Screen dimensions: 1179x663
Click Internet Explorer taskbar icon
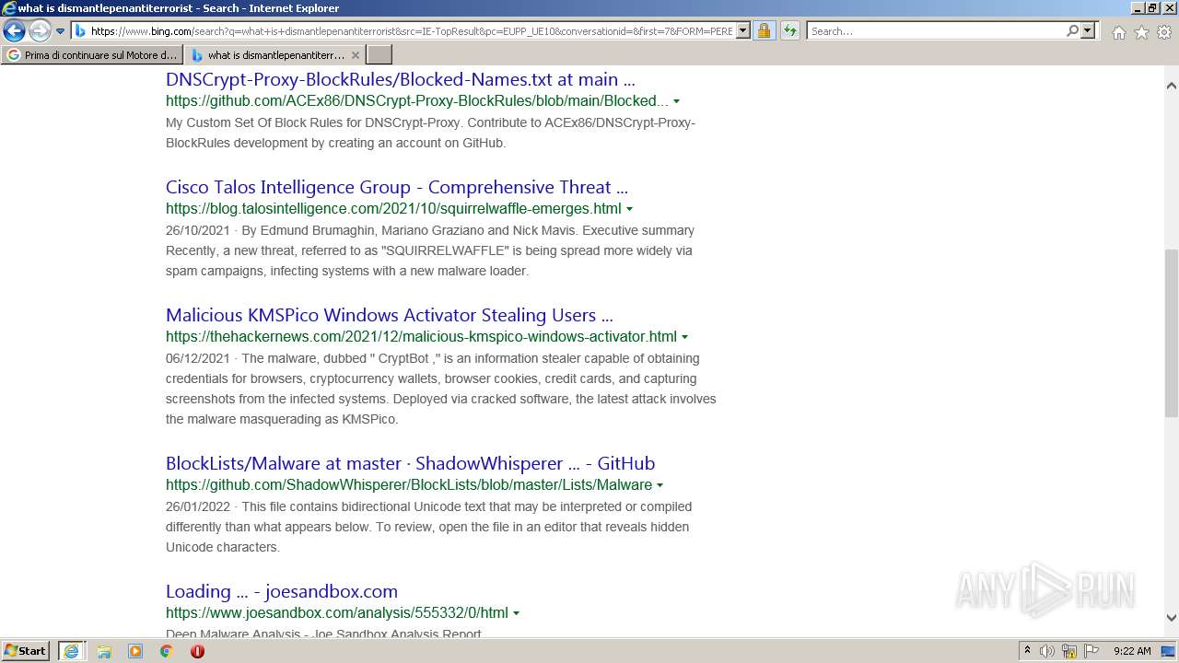[x=71, y=651]
